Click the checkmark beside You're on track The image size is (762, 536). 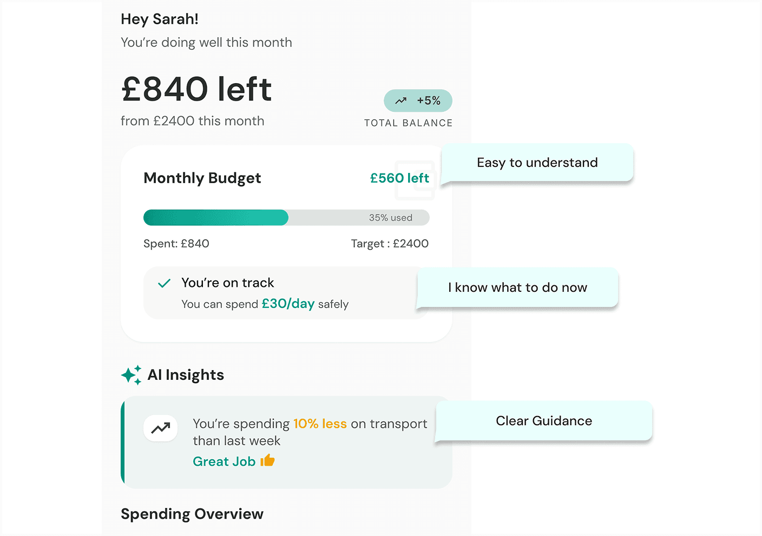tap(164, 283)
